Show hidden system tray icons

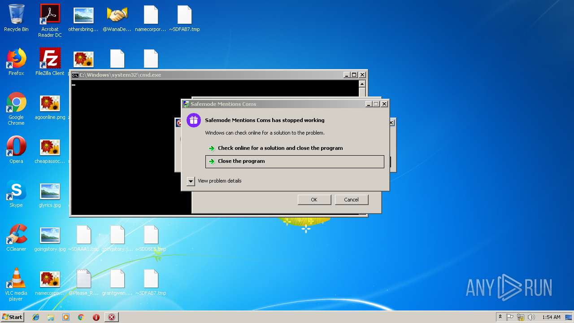pyautogui.click(x=500, y=317)
